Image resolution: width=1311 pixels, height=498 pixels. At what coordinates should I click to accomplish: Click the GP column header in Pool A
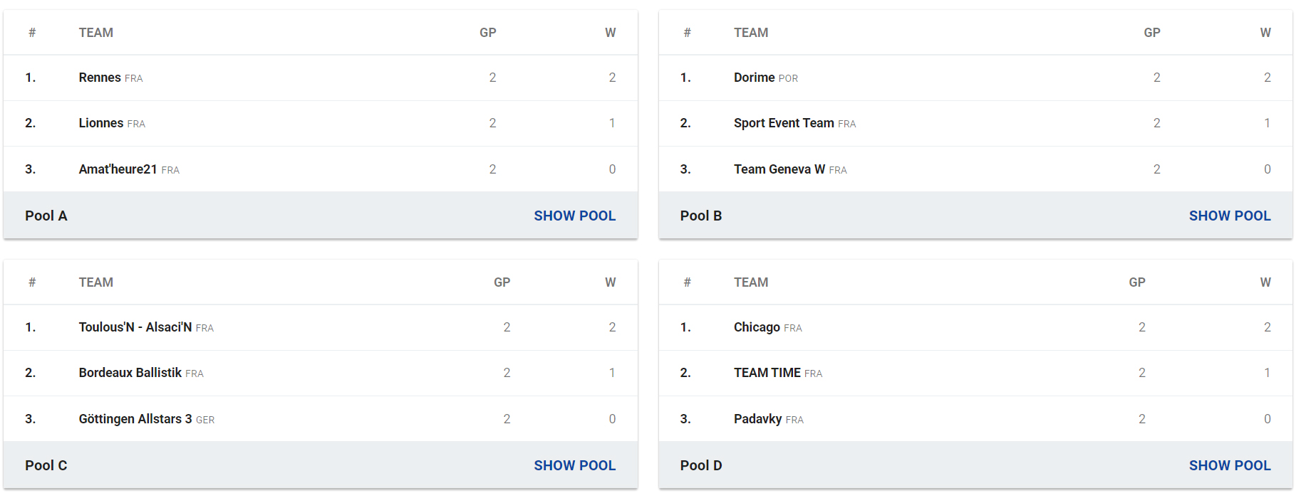(x=488, y=33)
